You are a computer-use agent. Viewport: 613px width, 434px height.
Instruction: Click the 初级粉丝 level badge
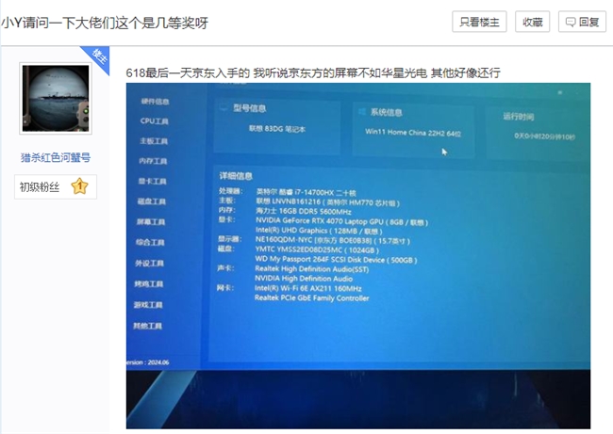pyautogui.click(x=56, y=187)
